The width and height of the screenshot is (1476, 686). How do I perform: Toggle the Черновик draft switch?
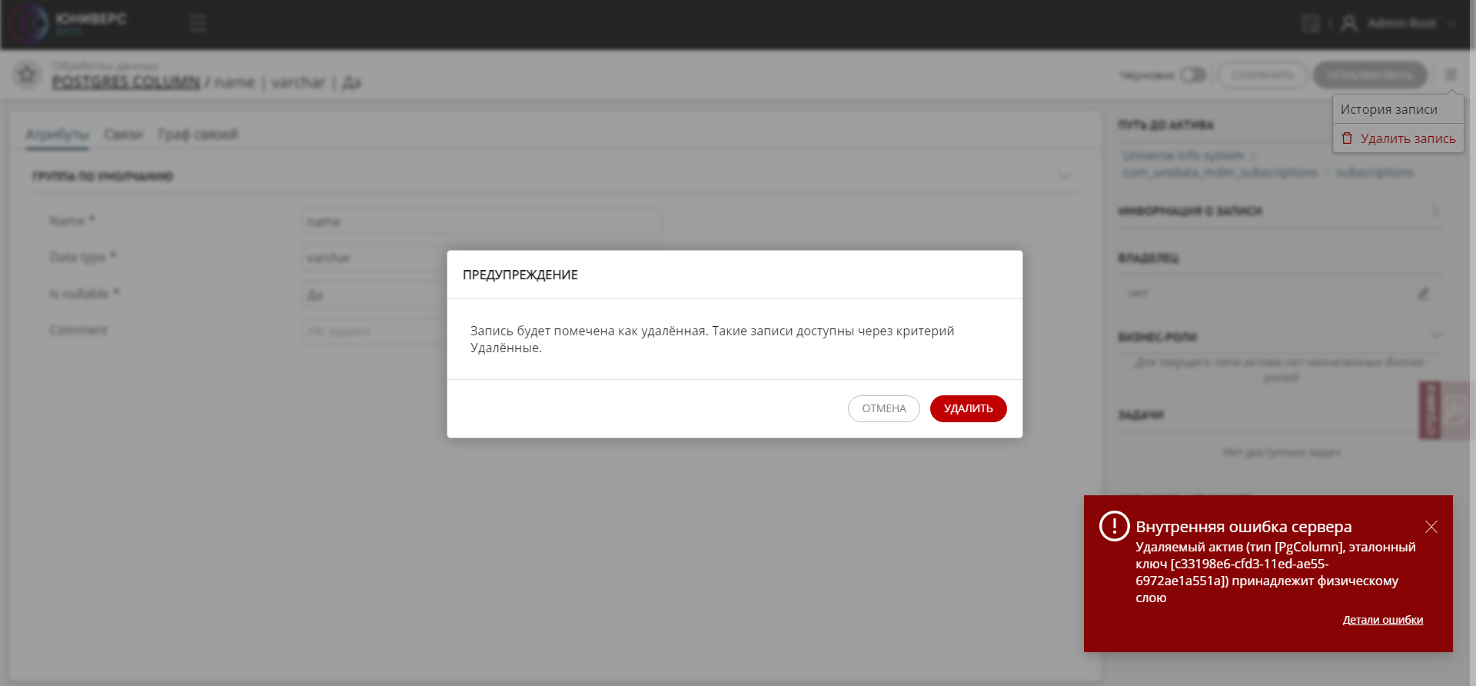[1193, 75]
